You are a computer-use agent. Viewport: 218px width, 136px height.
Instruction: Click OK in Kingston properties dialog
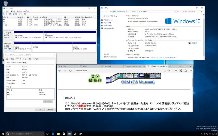(40, 109)
